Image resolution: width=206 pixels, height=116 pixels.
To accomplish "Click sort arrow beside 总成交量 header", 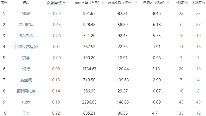I will 103,3.
